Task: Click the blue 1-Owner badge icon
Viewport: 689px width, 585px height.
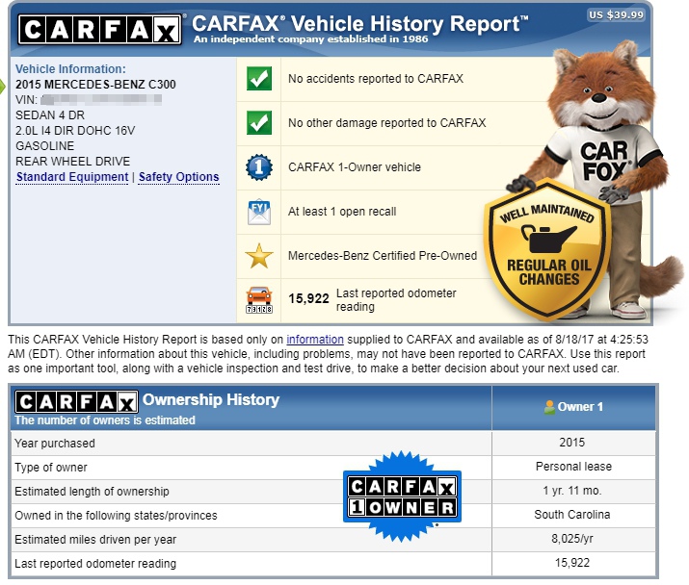Action: [x=259, y=167]
